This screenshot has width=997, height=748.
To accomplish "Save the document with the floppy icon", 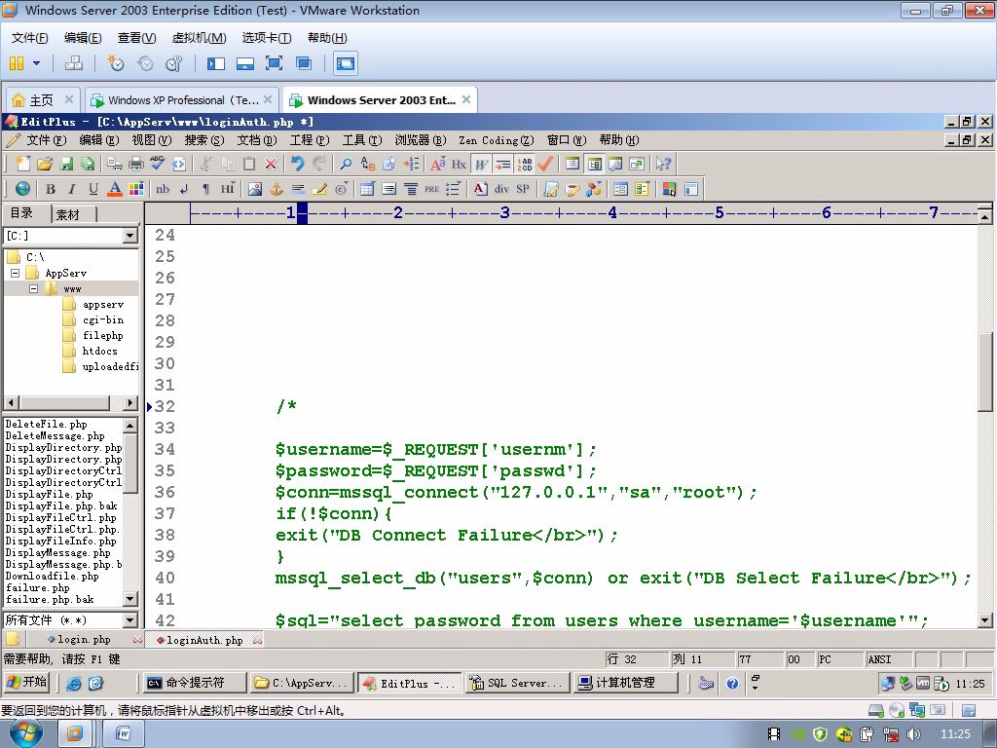I will pos(66,164).
